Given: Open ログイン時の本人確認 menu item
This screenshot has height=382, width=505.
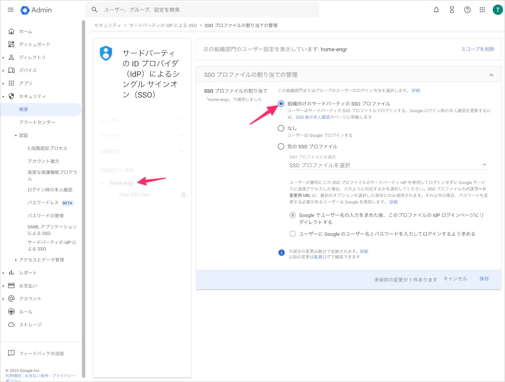Looking at the screenshot, I should 50,190.
